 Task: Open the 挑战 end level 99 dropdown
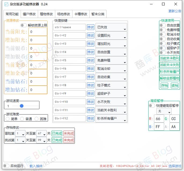[x=41, y=140]
